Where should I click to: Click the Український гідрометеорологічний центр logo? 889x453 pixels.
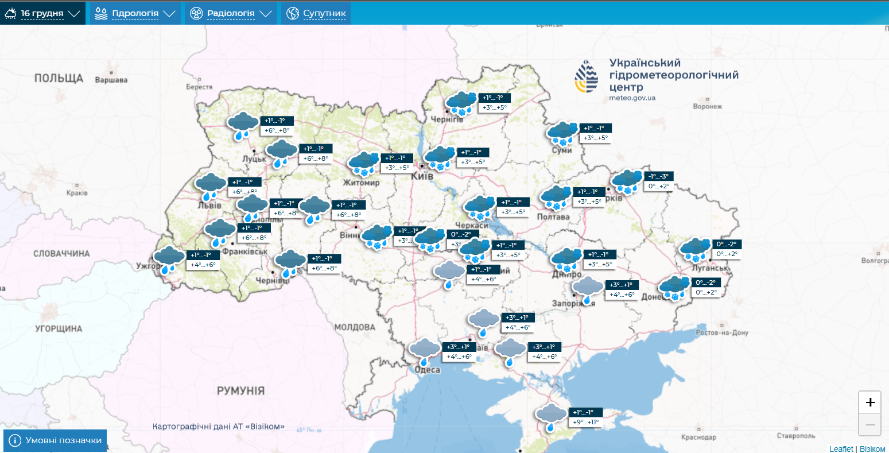[656, 79]
